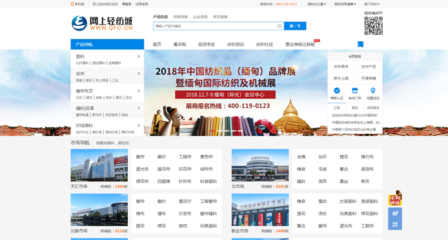Expand the 面料 category chevron
448x240 pixels.
coord(139,56)
